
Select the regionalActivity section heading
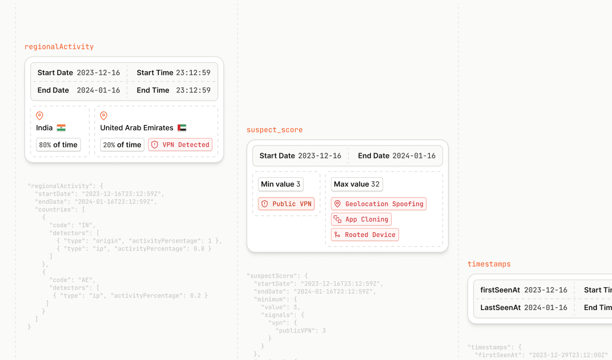59,47
